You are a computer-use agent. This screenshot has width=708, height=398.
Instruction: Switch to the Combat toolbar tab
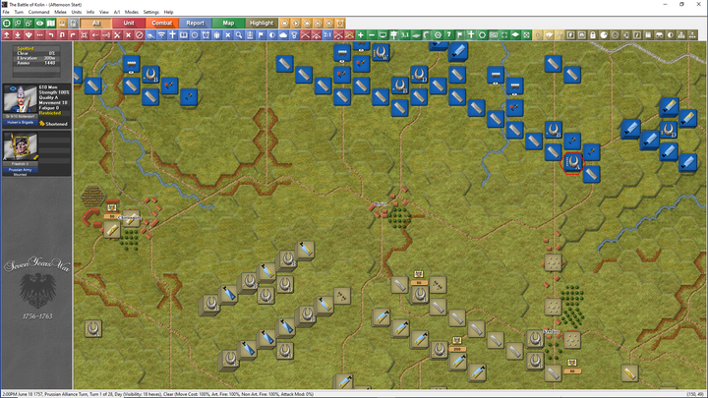[x=161, y=23]
